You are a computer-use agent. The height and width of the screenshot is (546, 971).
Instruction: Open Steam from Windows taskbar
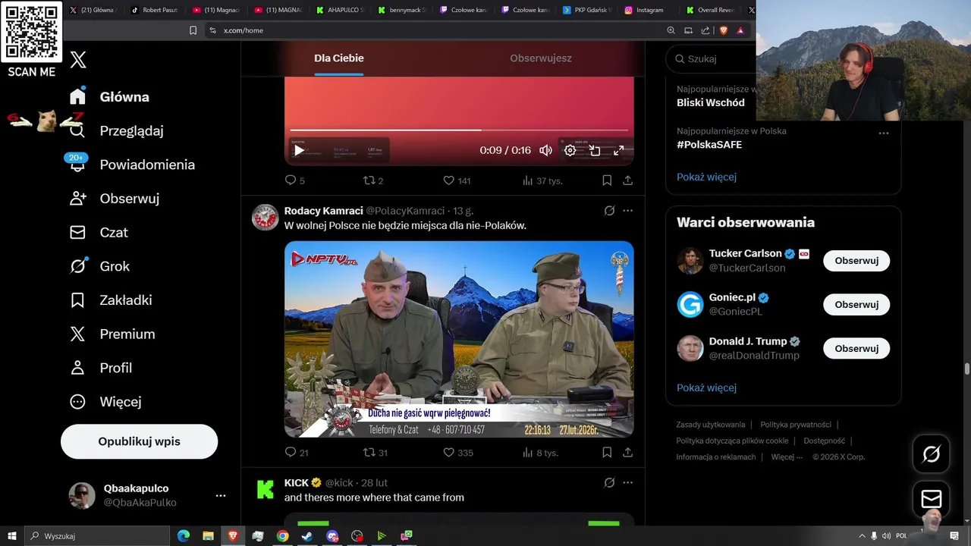pos(307,536)
